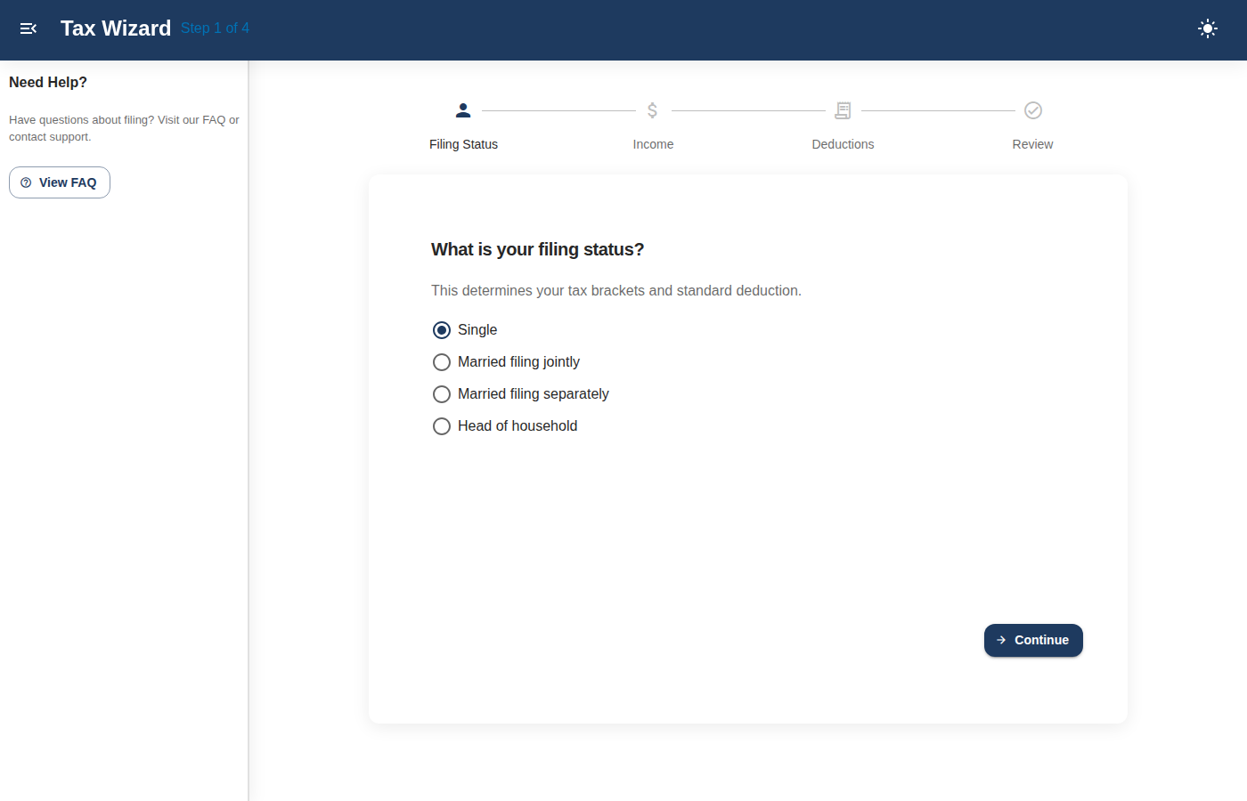1247x801 pixels.
Task: Click 'What is your filing status?' heading
Action: tap(537, 250)
